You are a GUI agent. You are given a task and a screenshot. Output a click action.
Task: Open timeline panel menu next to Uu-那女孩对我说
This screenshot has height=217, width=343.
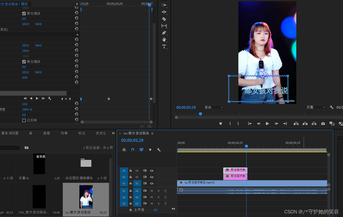click(x=152, y=133)
